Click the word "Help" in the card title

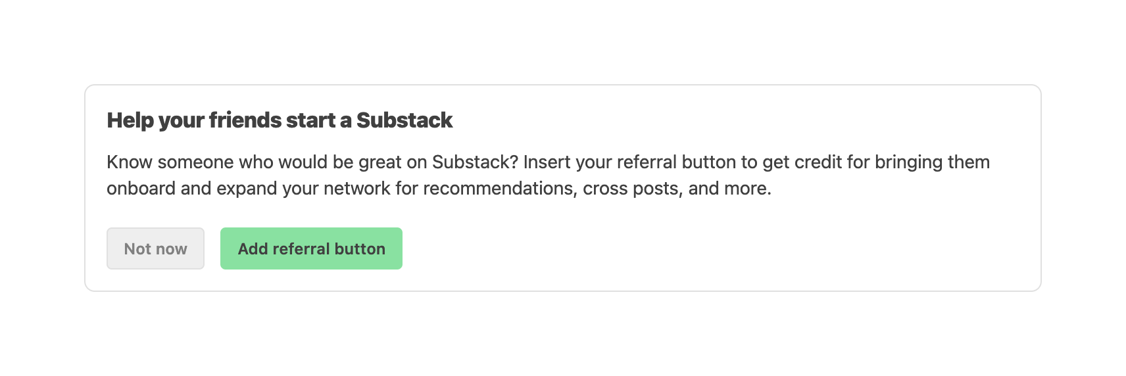tap(130, 120)
